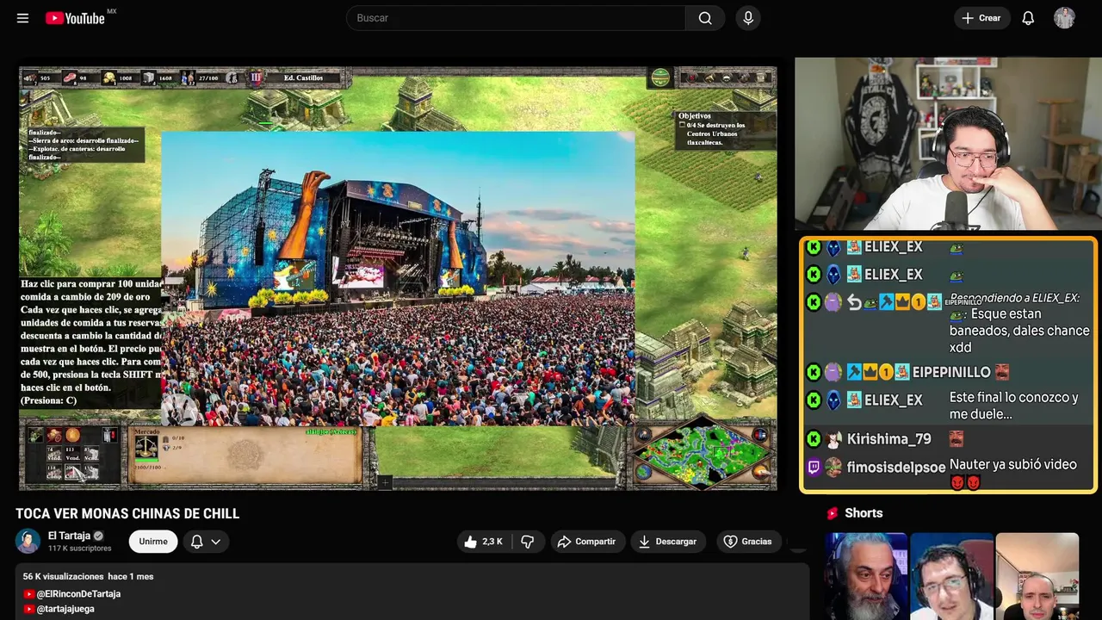The height and width of the screenshot is (620, 1102).
Task: Click the streamer webcam feed
Action: point(947,144)
